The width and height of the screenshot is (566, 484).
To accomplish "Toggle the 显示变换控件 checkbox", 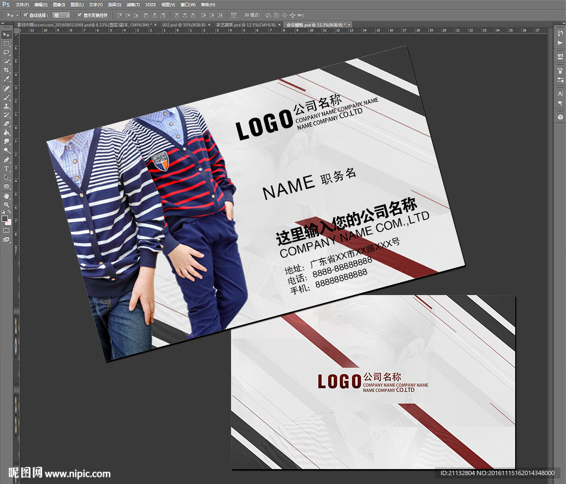I will pyautogui.click(x=80, y=15).
